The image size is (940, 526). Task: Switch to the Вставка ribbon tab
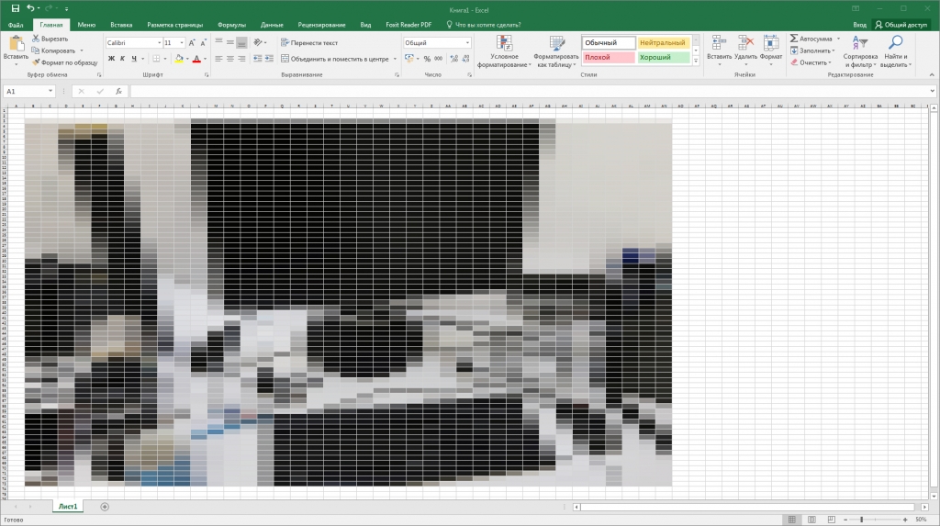[121, 25]
